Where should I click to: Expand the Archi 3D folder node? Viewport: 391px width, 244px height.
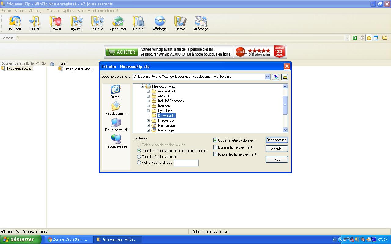pos(148,96)
